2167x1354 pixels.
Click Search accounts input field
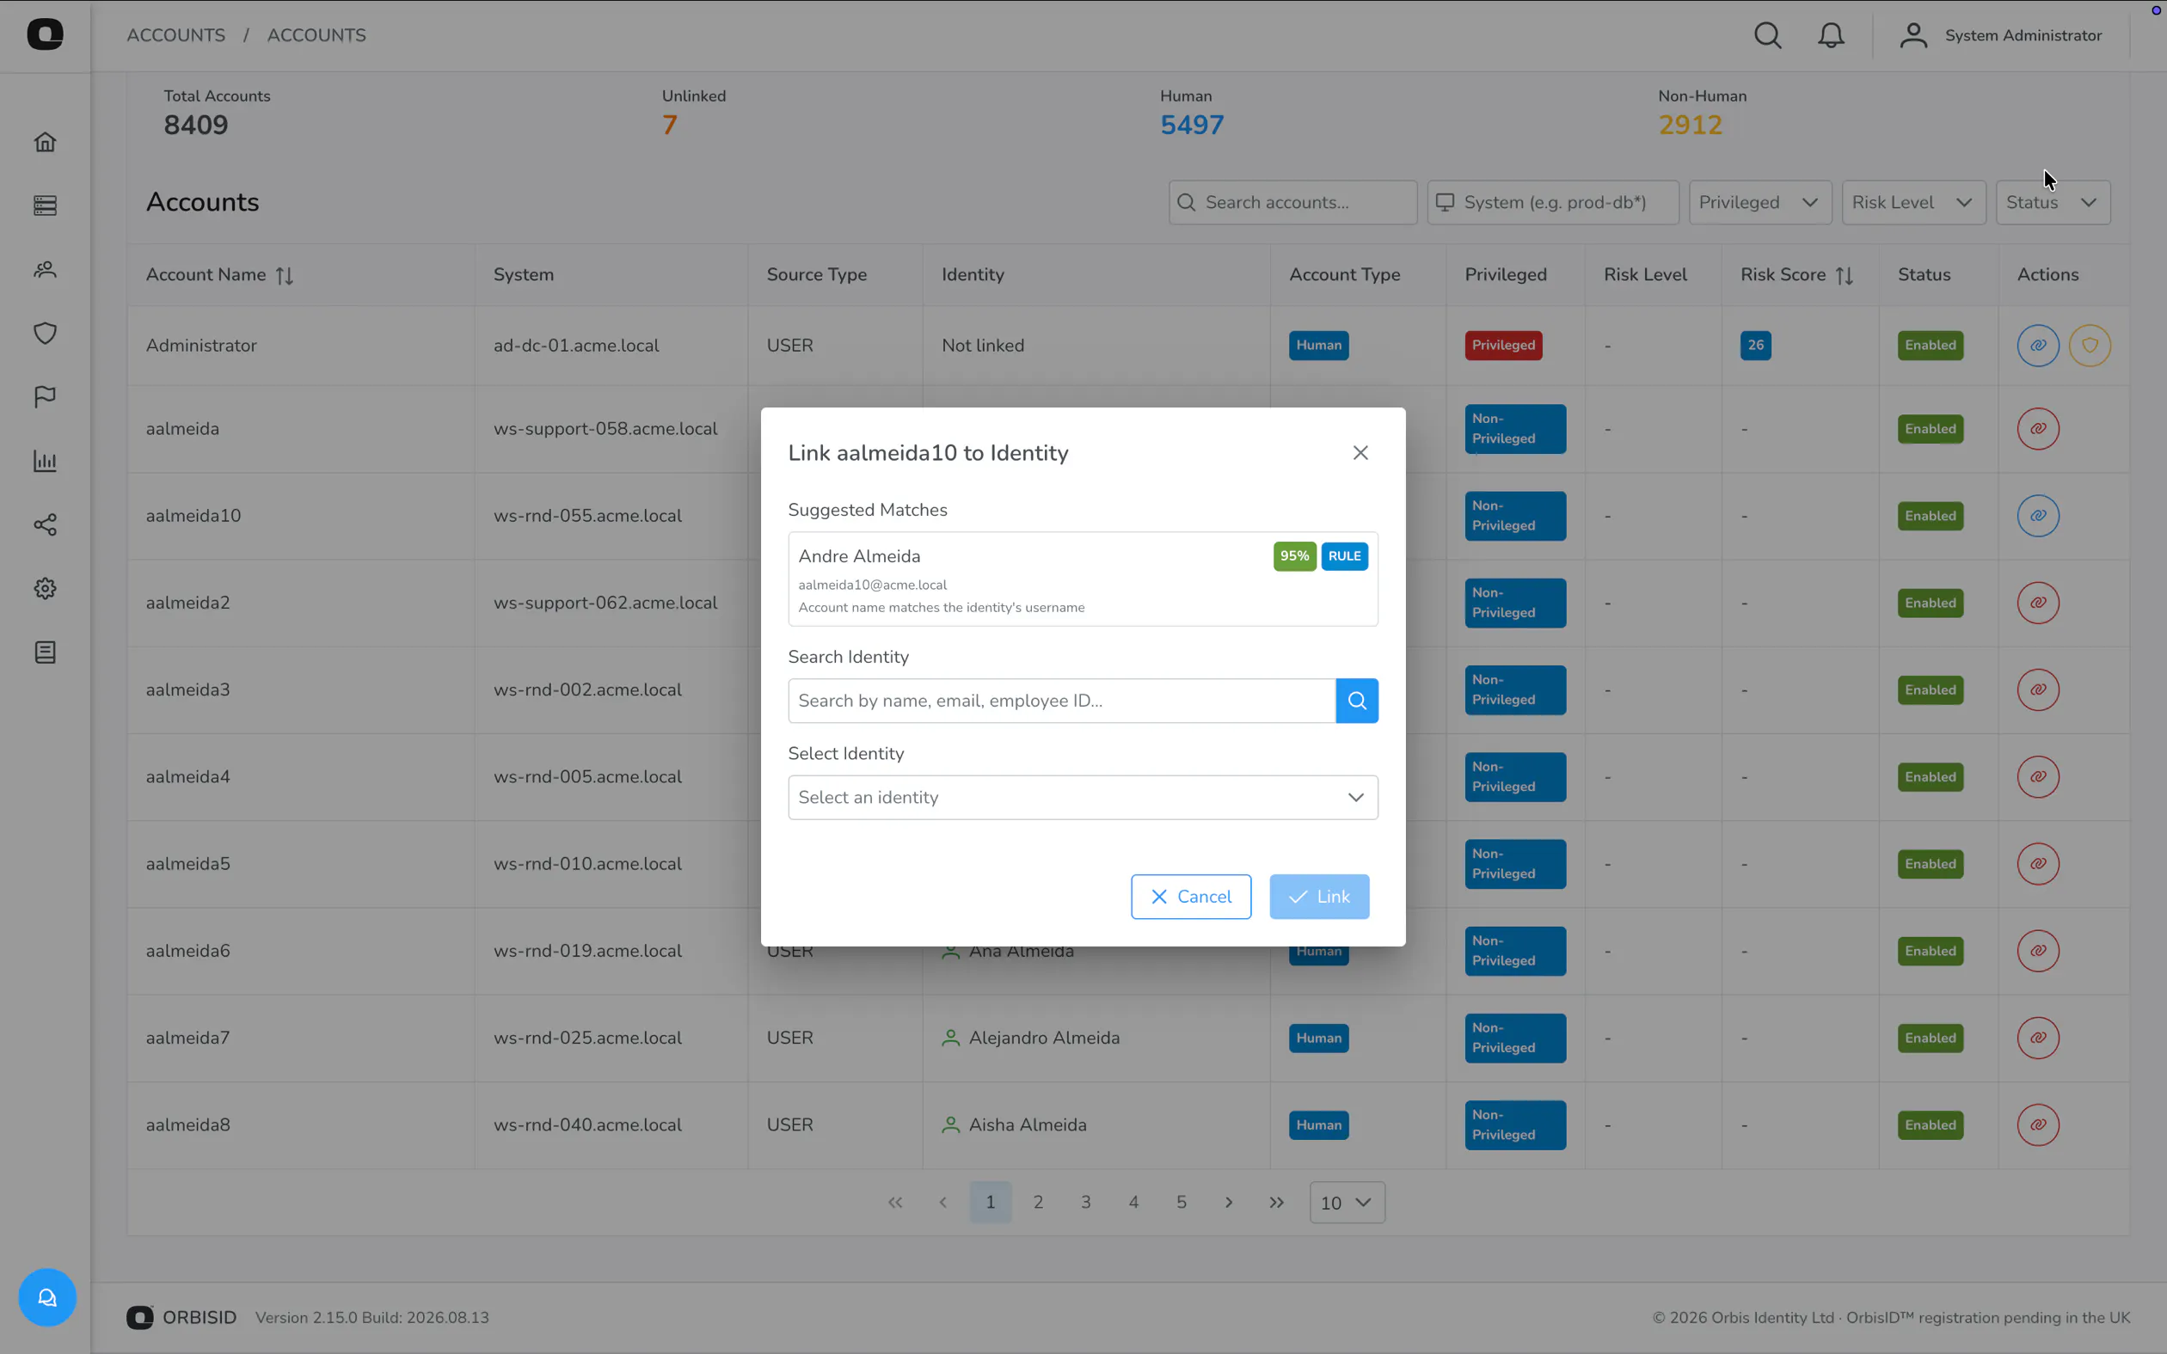click(1292, 202)
